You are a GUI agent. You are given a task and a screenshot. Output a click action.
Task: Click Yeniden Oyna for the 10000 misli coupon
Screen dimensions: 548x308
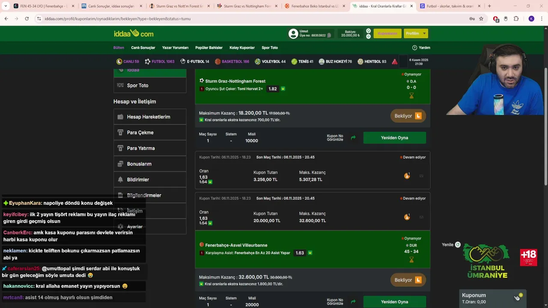(x=394, y=138)
